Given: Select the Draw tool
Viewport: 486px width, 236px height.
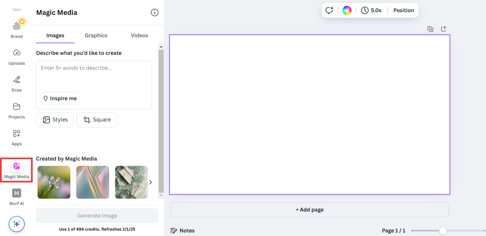Looking at the screenshot, I should pyautogui.click(x=16, y=83).
